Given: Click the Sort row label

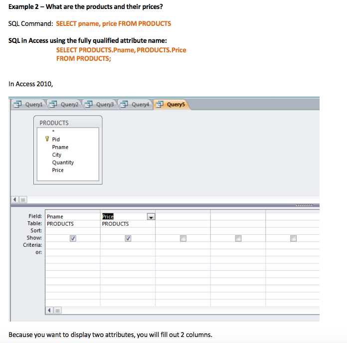Looking at the screenshot, I should coord(36,231).
